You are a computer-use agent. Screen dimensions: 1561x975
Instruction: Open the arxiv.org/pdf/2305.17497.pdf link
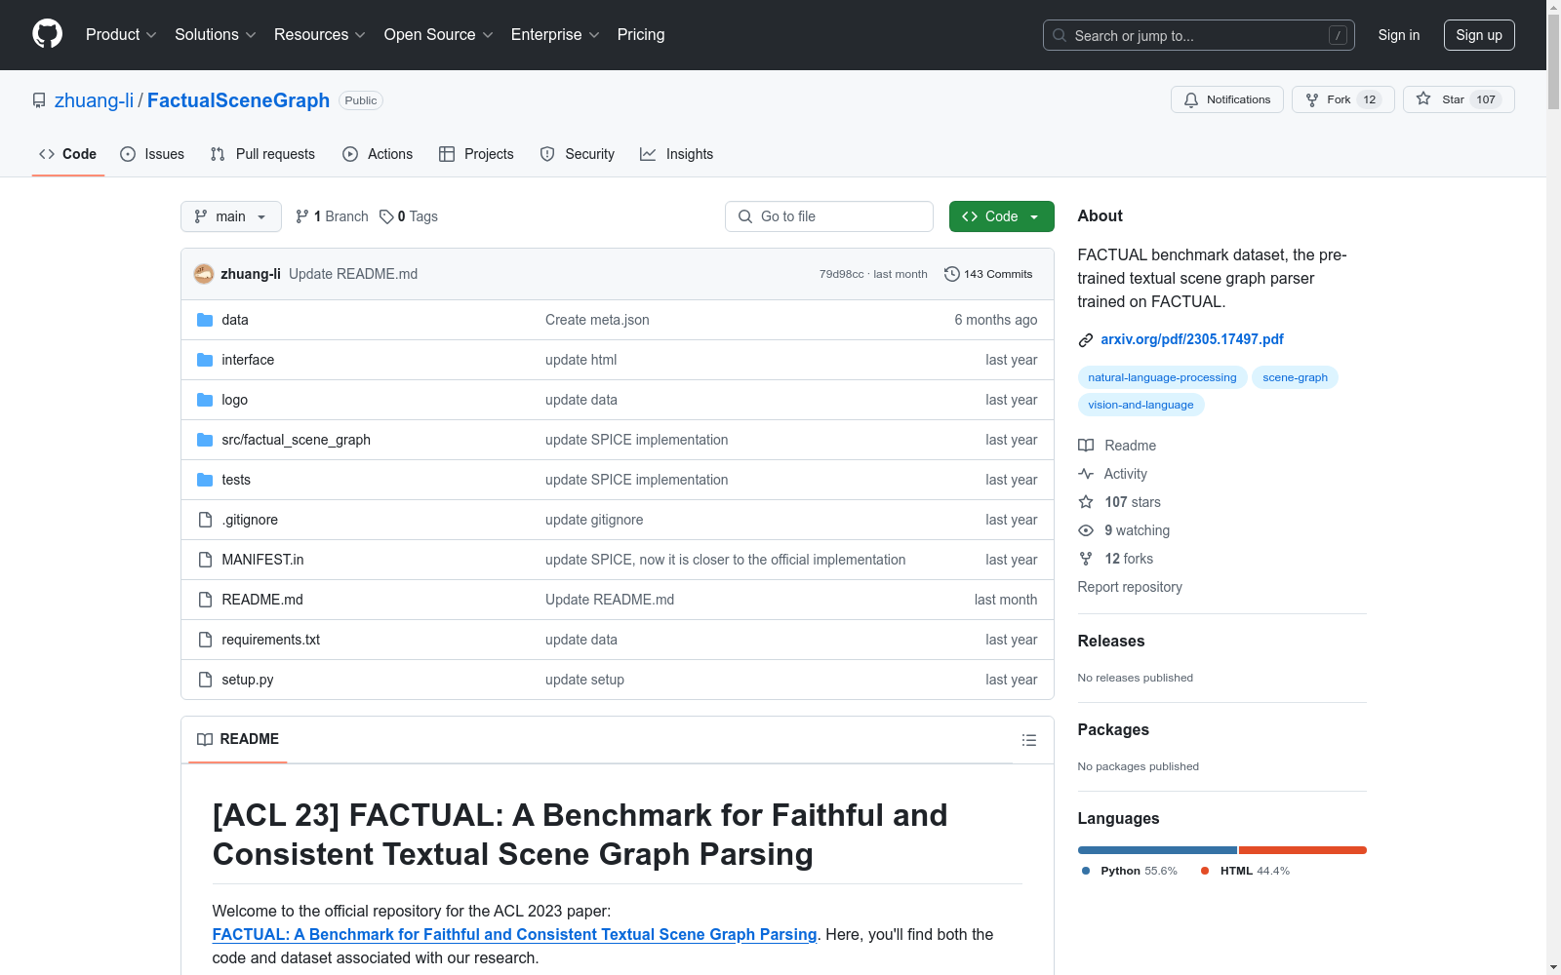click(x=1192, y=339)
